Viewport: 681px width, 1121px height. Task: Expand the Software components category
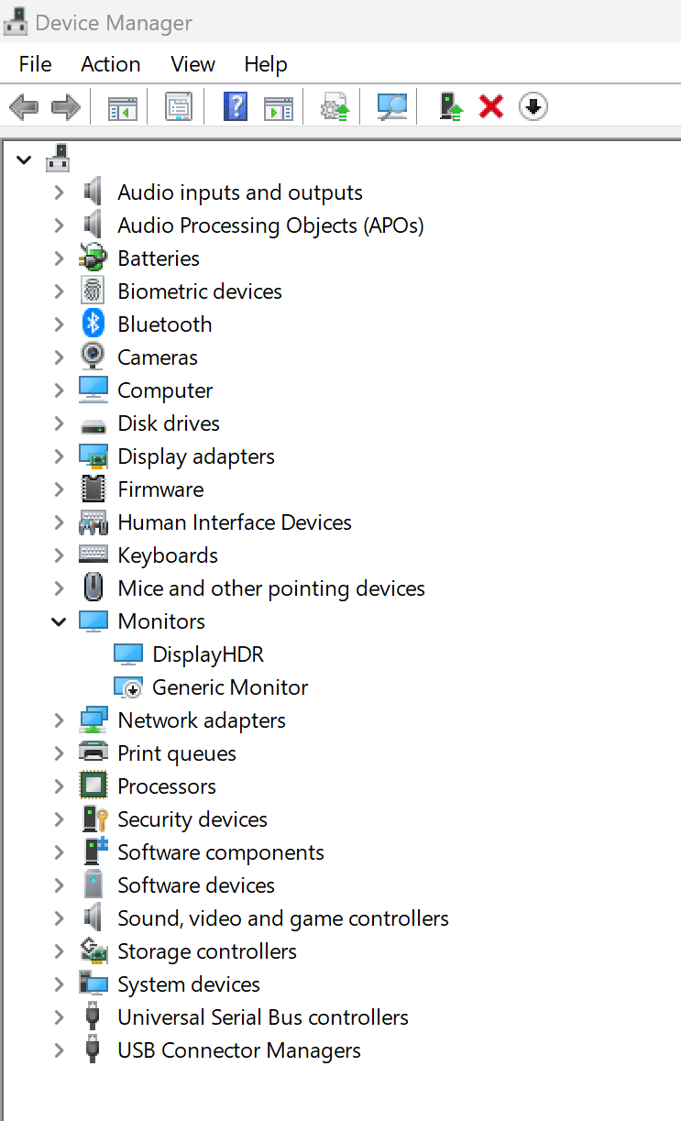tap(59, 852)
